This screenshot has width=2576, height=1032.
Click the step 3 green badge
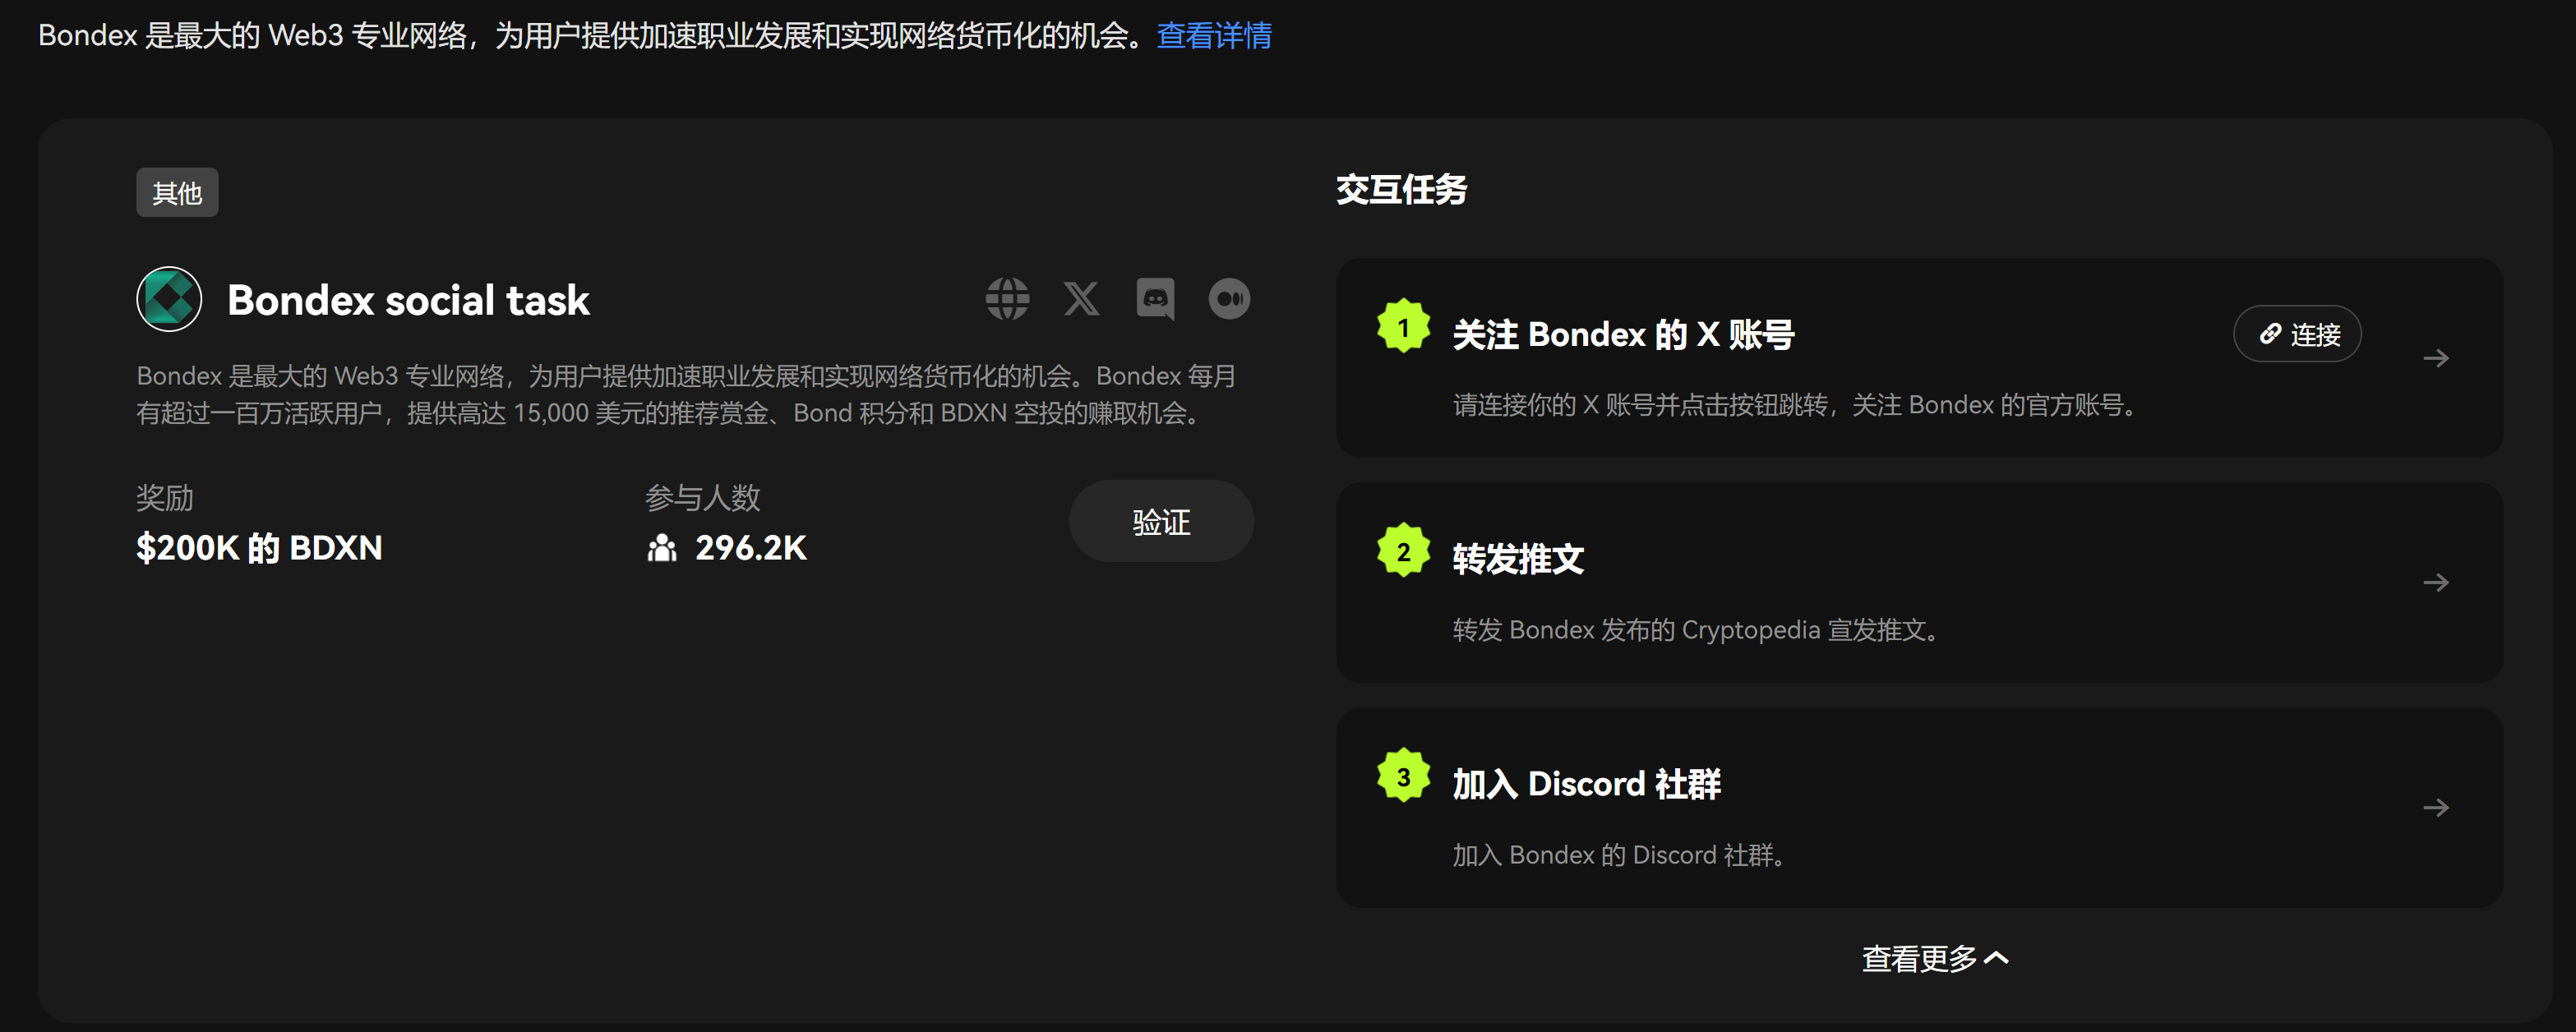coord(1403,776)
